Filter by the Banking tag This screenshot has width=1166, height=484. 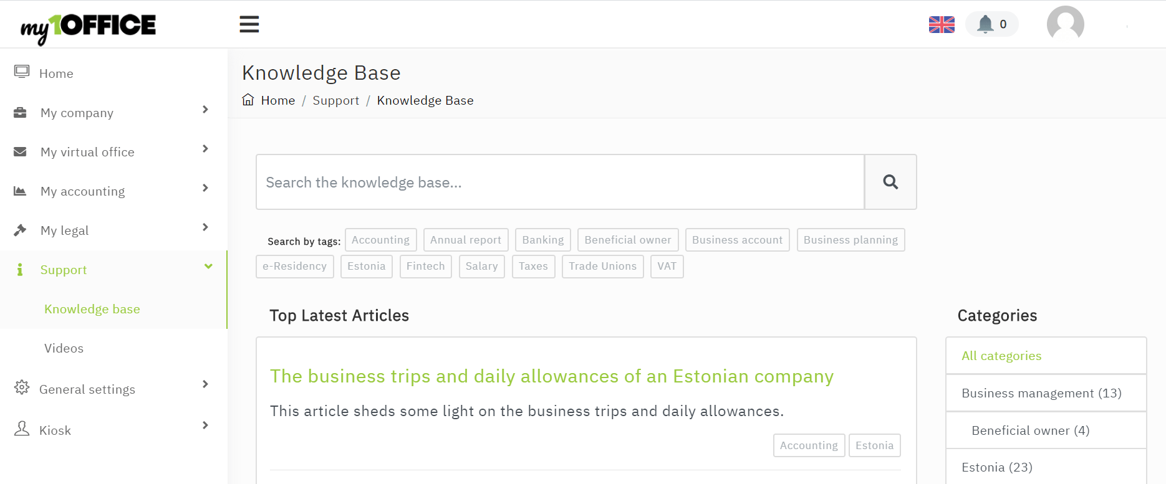[x=542, y=240]
